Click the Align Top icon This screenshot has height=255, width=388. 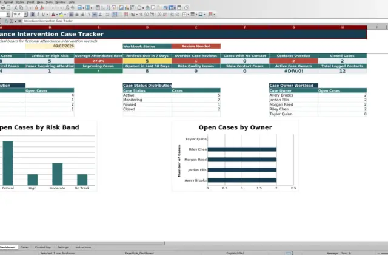[x=89, y=15]
